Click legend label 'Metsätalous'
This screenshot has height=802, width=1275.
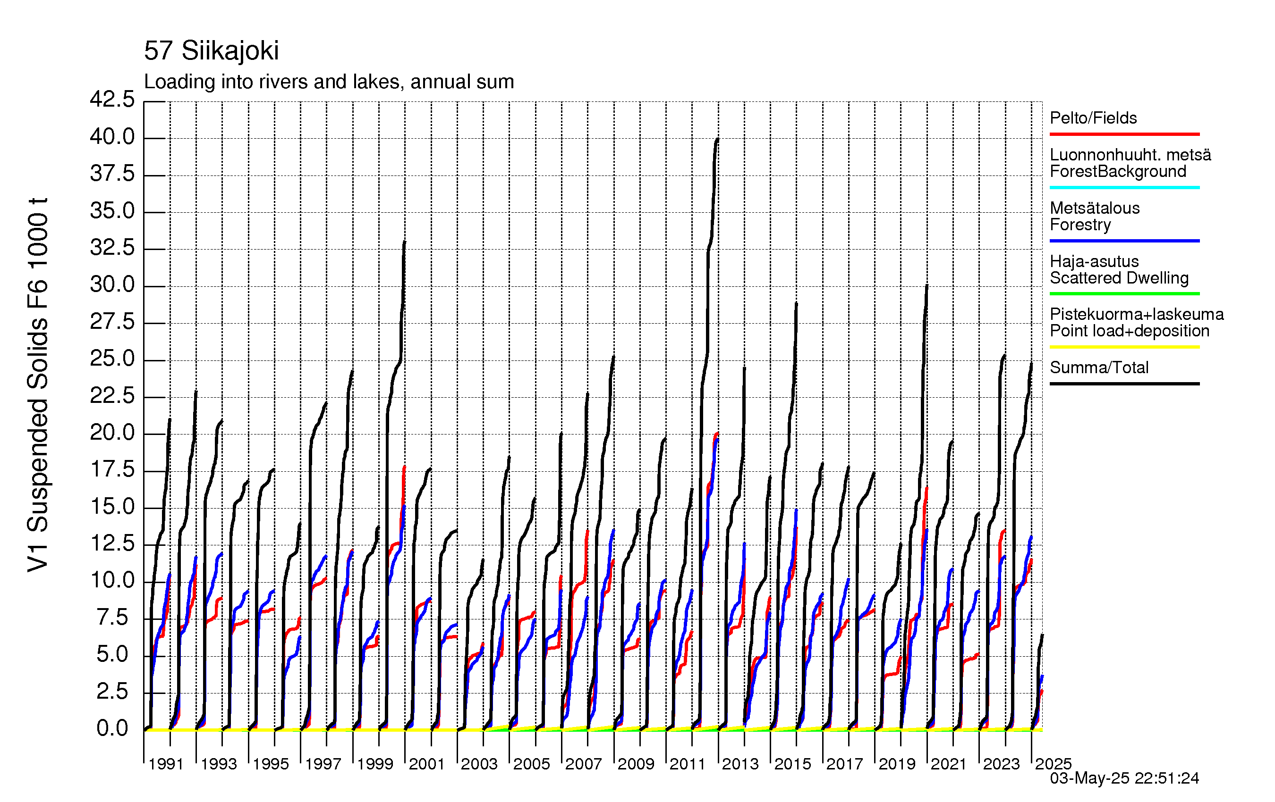1095,208
